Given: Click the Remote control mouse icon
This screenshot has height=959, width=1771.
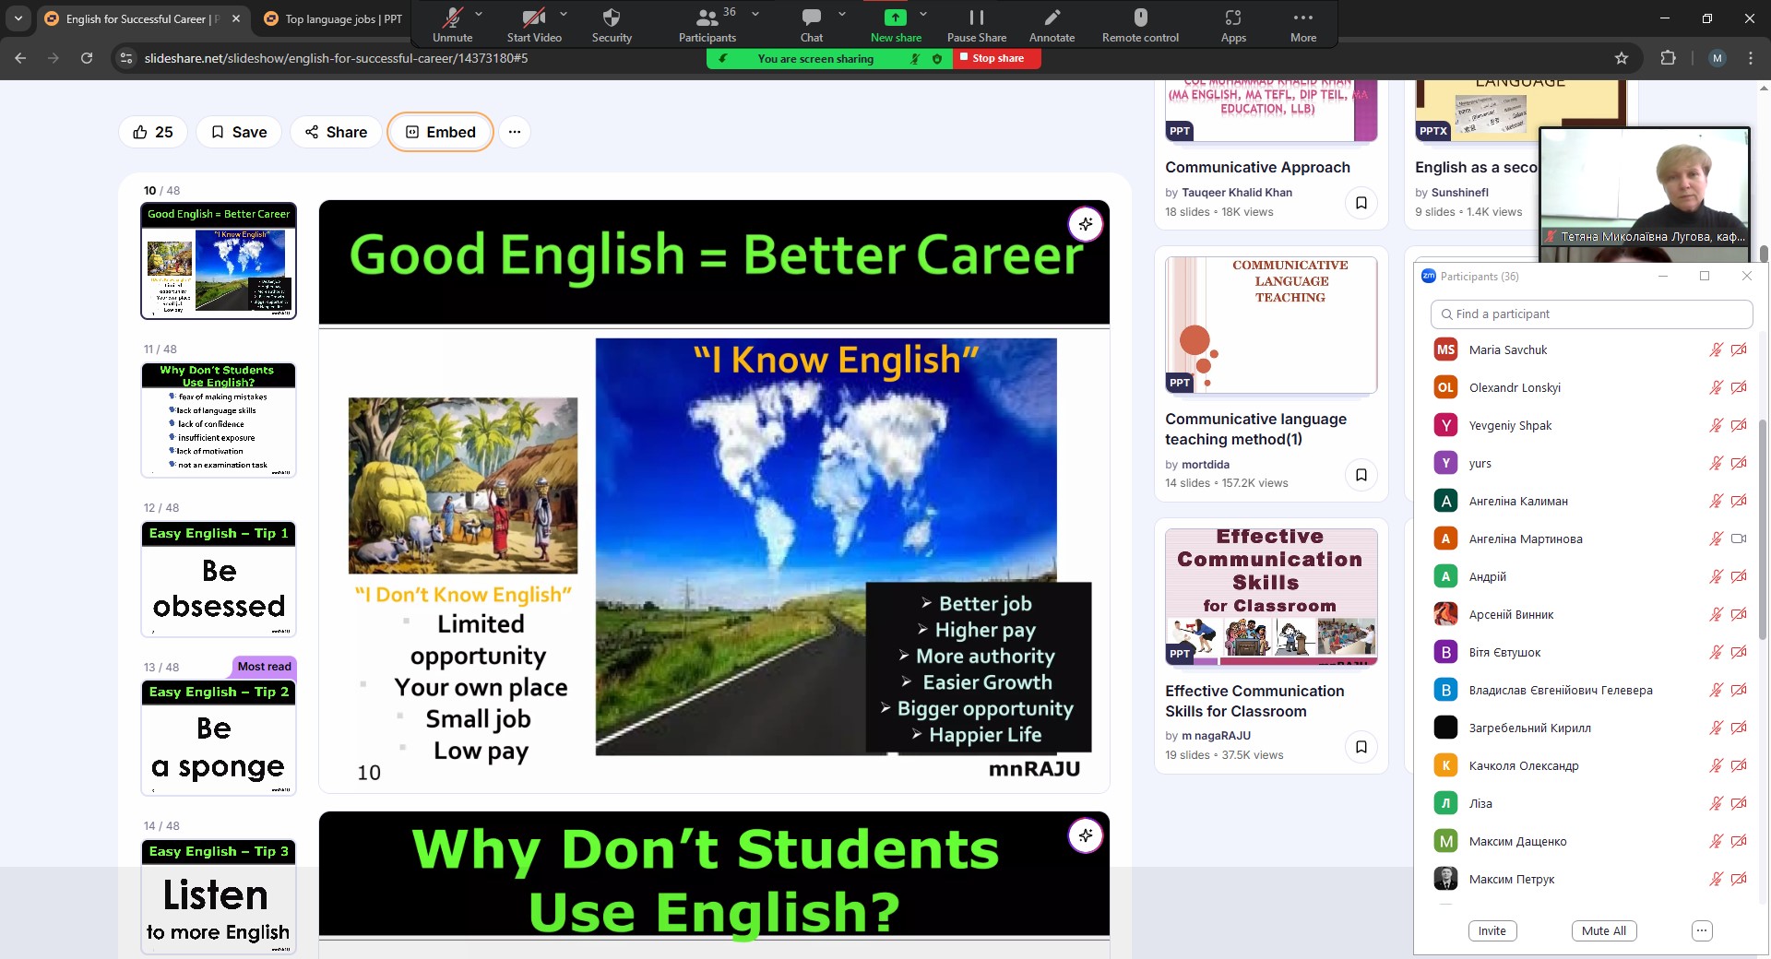Looking at the screenshot, I should coord(1140,18).
